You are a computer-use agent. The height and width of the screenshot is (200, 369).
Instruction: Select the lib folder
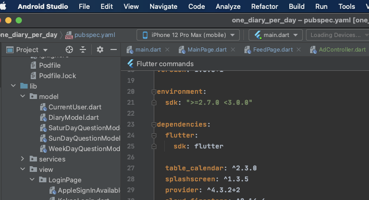coord(33,86)
